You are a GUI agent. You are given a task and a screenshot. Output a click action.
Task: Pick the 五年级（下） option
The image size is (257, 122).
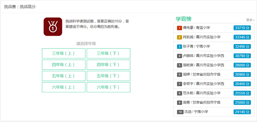tap(109, 76)
